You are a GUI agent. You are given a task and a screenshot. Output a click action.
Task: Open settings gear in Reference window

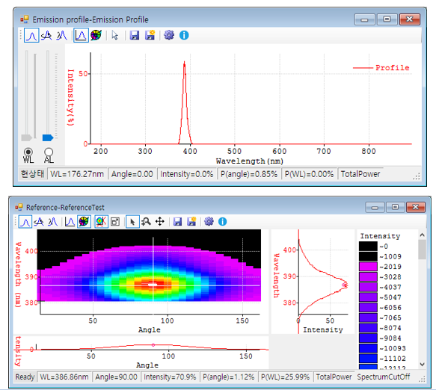click(x=209, y=221)
